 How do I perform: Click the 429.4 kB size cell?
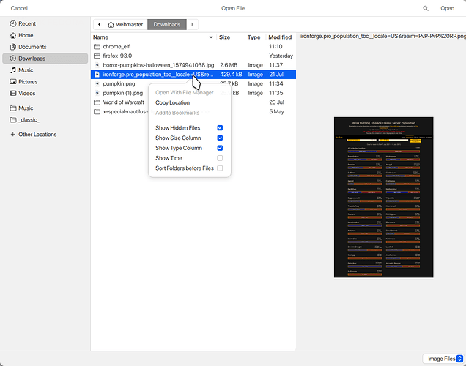tap(231, 74)
